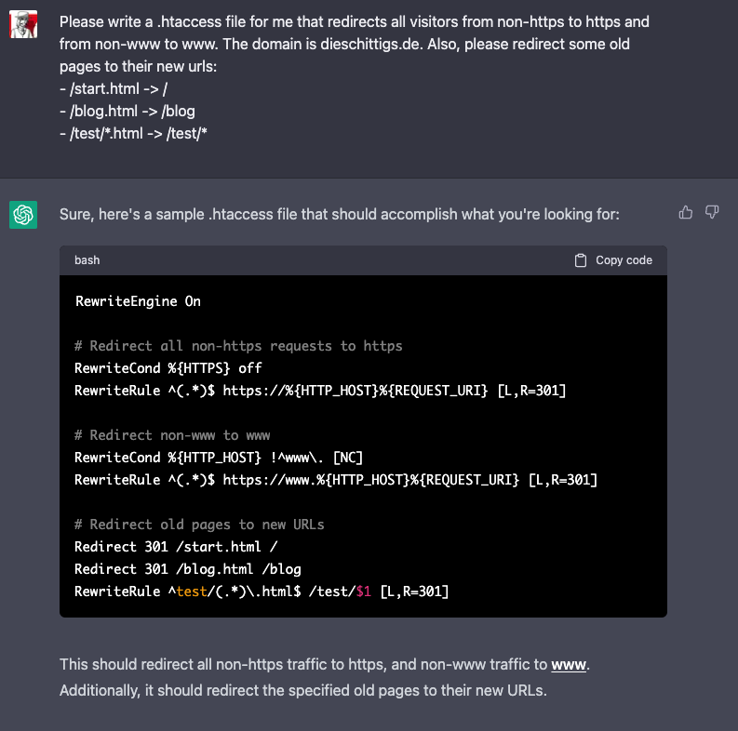738x731 pixels.
Task: Click the non-https to https comment line
Action: [x=238, y=346]
